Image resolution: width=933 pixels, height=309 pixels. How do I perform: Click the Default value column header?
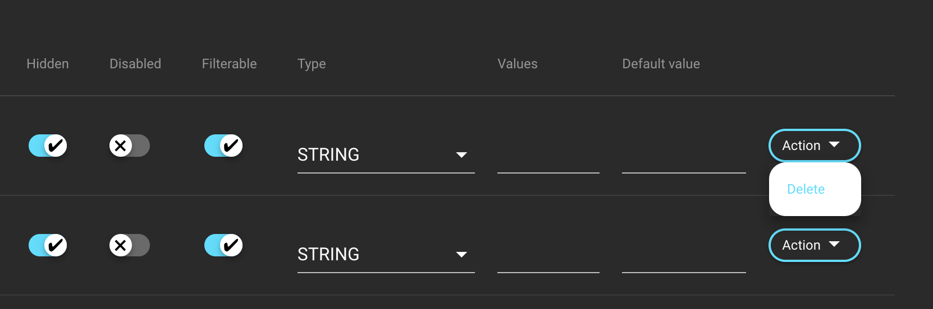[x=661, y=64]
